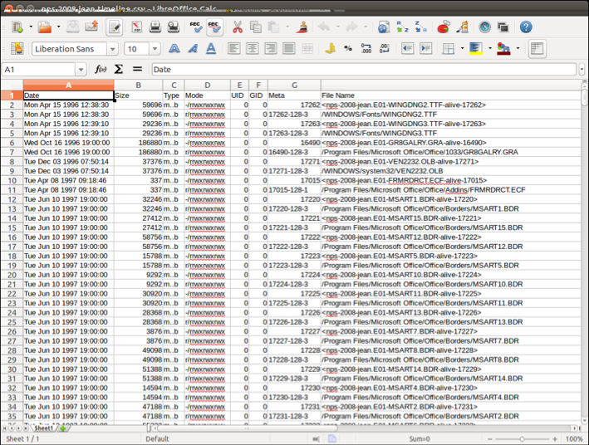Toggle AutoSpellcheck on or off

214,27
